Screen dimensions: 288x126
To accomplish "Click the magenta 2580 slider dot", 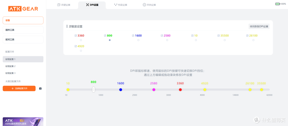I will click(x=154, y=90).
